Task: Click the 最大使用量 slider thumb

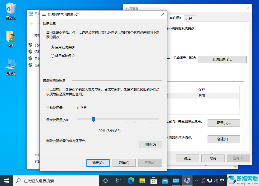Action: pos(93,119)
